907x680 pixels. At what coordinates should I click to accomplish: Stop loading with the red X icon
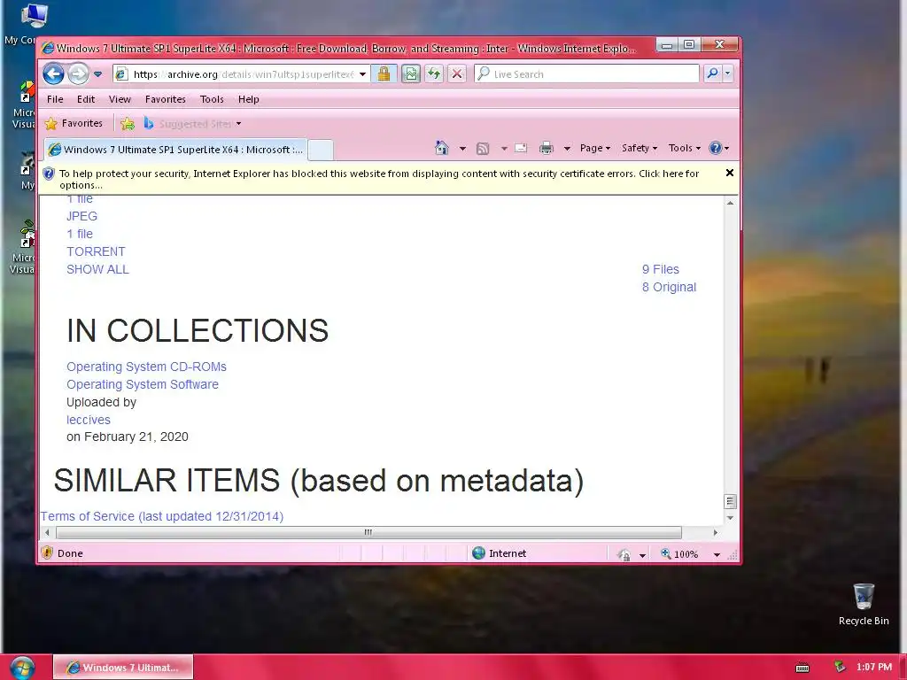(x=457, y=74)
